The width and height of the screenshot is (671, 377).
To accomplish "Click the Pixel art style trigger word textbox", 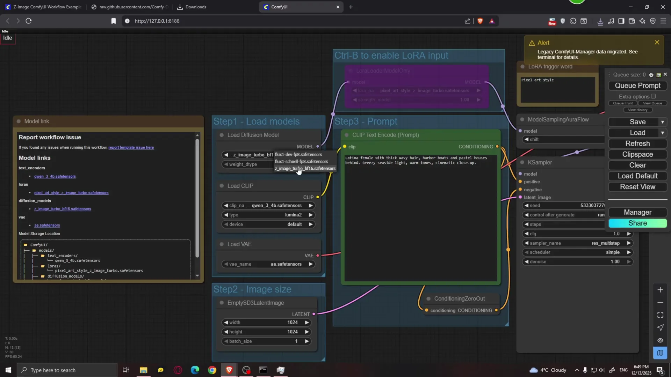I will click(557, 90).
